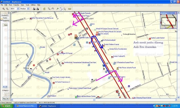
Task: Switch to the Routes(2) tab
Action: tap(5, 15)
